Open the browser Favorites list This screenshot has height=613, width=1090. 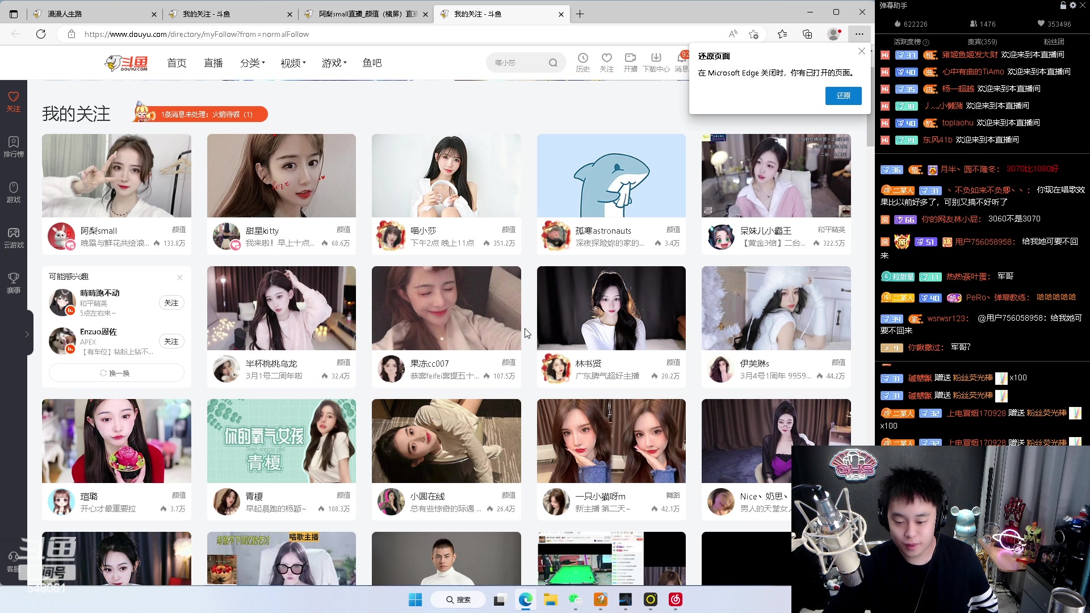pyautogui.click(x=782, y=34)
